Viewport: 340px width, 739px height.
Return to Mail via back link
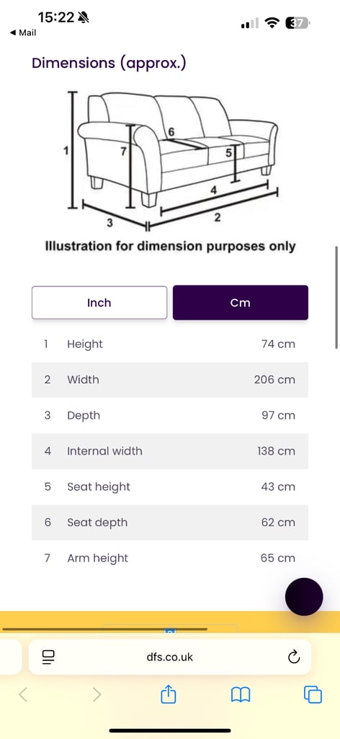pos(22,32)
